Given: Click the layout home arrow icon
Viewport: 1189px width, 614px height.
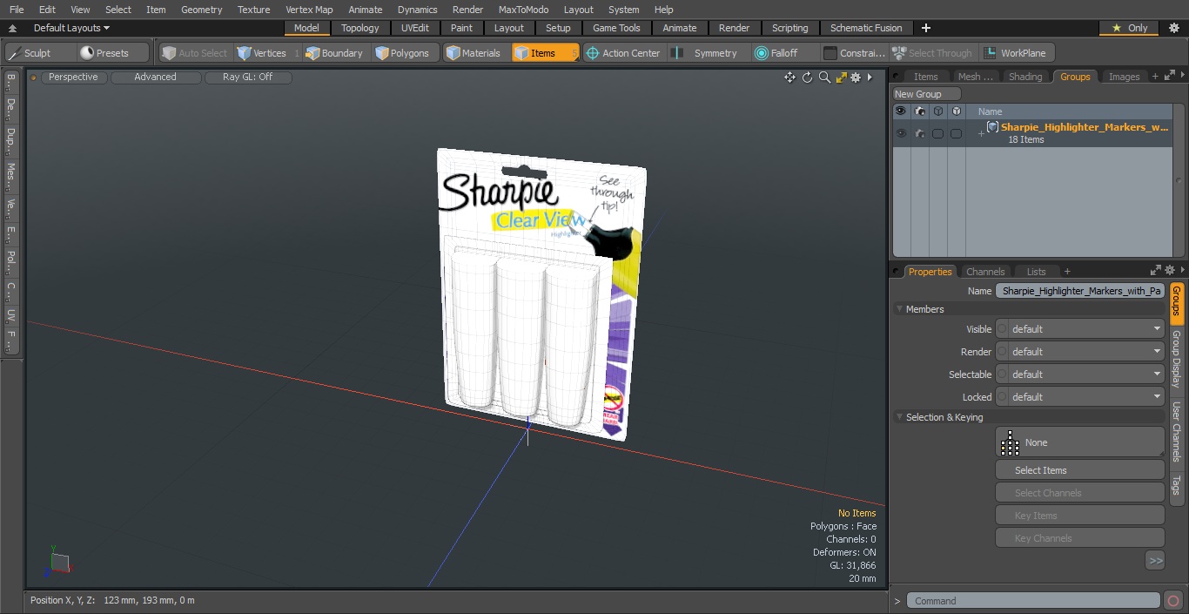Looking at the screenshot, I should point(12,29).
